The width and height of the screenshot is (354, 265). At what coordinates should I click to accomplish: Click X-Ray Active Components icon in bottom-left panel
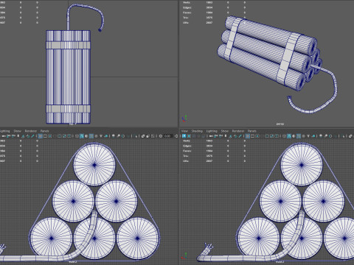point(147,136)
